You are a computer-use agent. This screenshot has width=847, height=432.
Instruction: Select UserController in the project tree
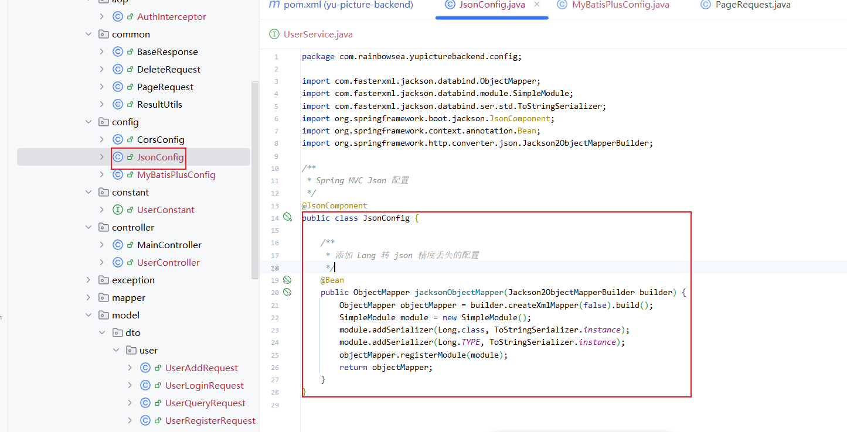pyautogui.click(x=168, y=262)
